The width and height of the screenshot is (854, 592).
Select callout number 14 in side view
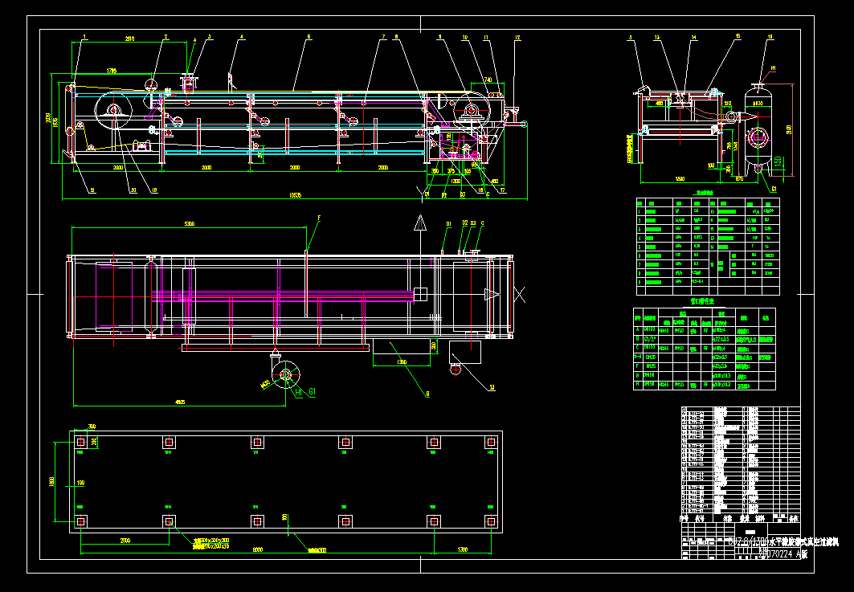coord(694,38)
